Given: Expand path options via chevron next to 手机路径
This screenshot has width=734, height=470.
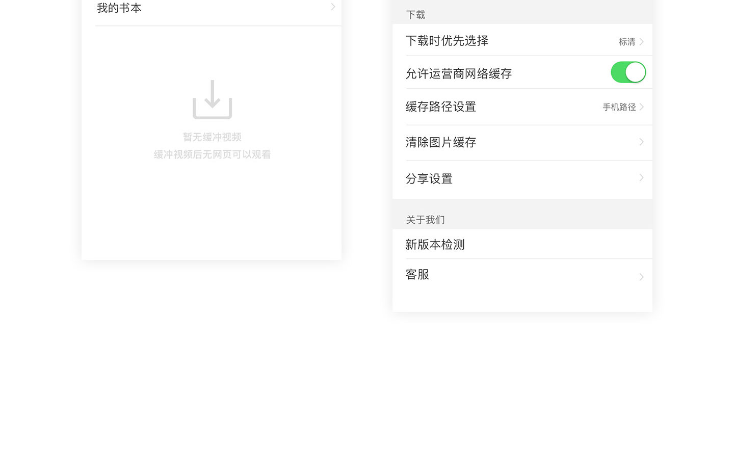Looking at the screenshot, I should [x=642, y=107].
